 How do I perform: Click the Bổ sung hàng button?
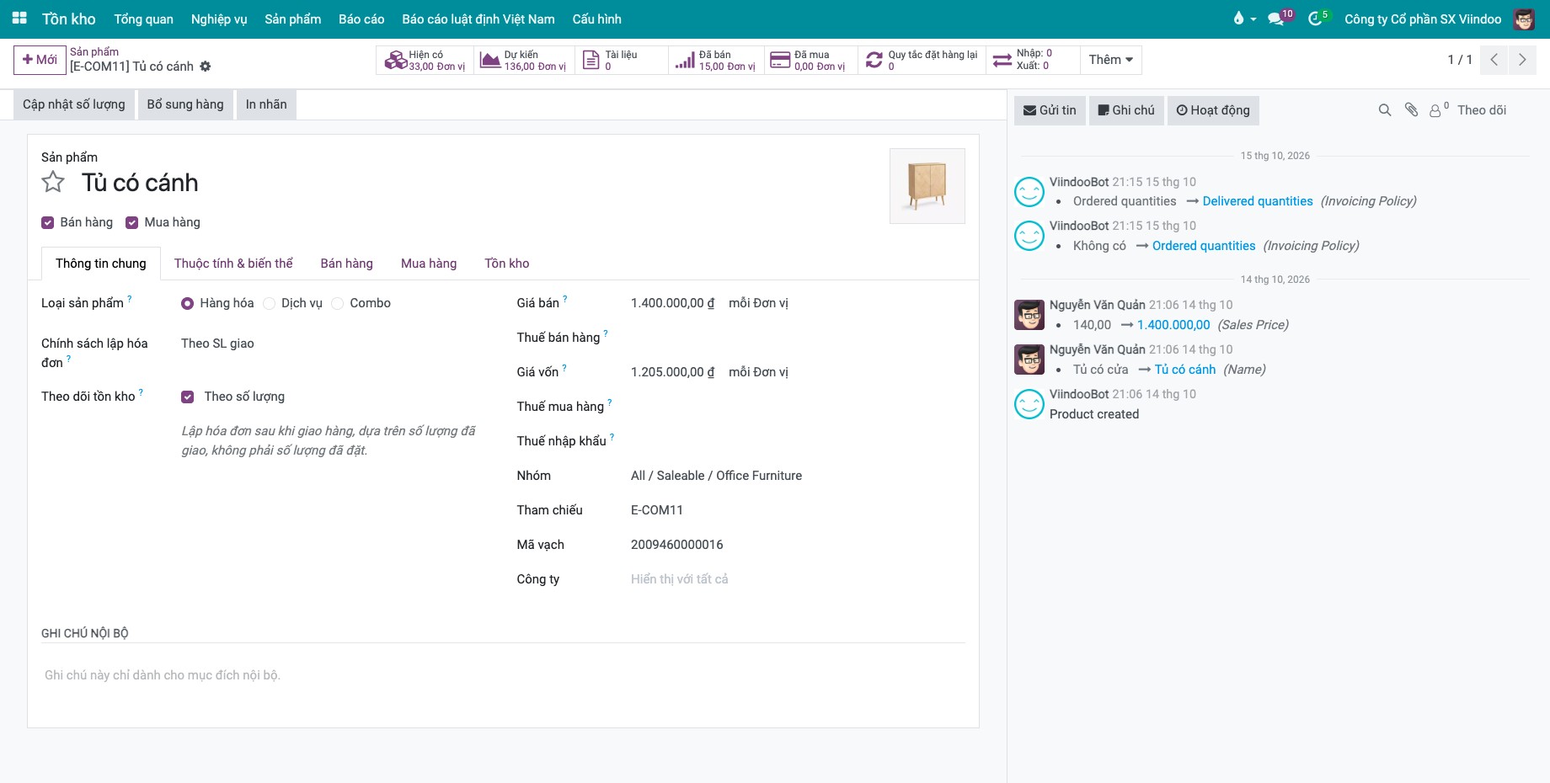point(185,104)
